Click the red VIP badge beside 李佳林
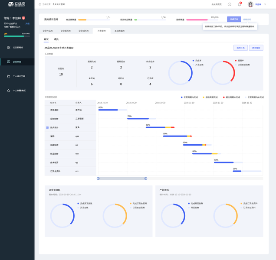The image size is (276, 260). pyautogui.click(x=23, y=18)
